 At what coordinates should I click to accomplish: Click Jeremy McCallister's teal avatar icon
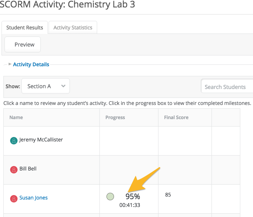(14, 141)
